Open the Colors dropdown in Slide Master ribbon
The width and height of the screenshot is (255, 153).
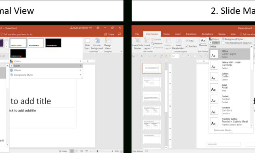[x=215, y=39]
